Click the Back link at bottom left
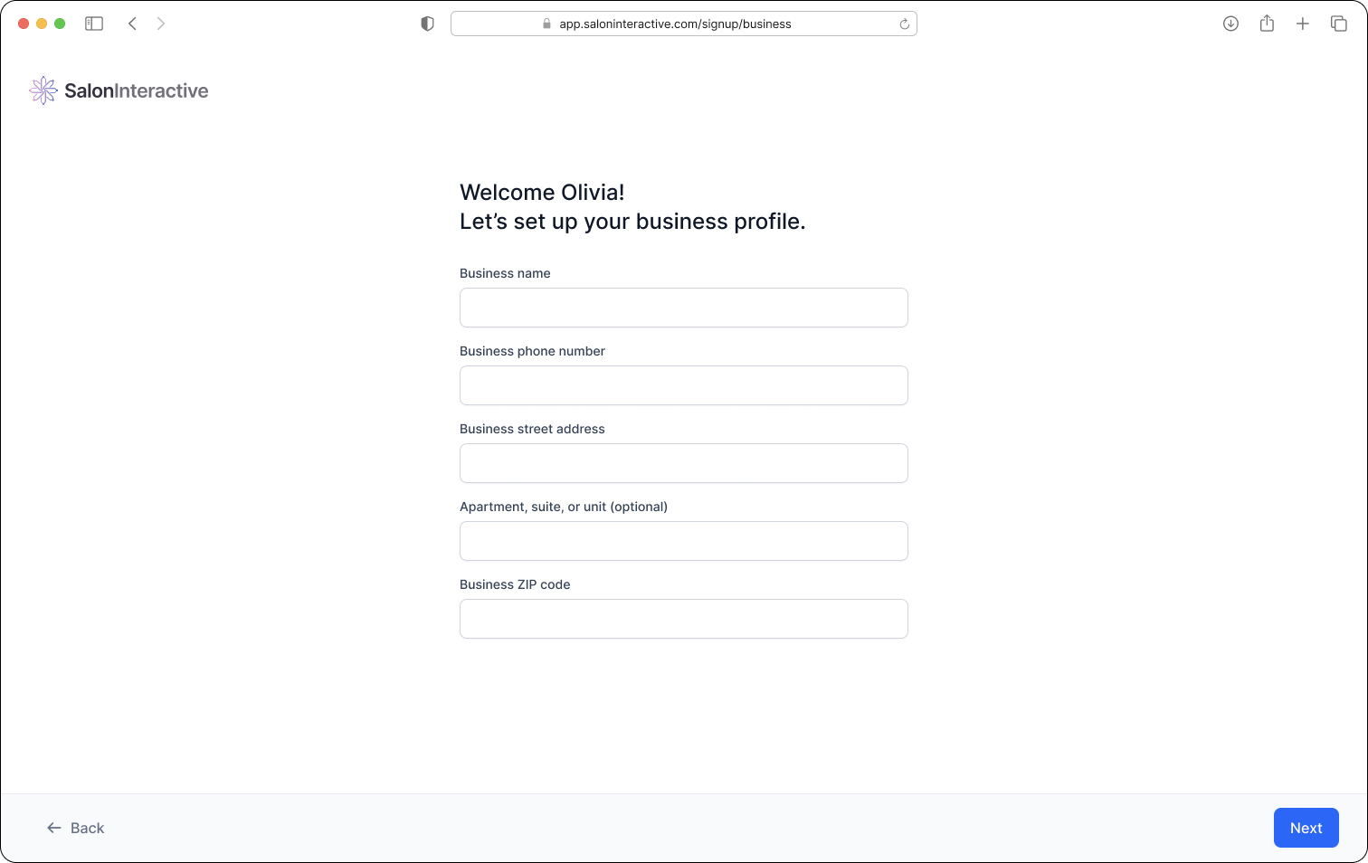The height and width of the screenshot is (863, 1368). pos(76,828)
